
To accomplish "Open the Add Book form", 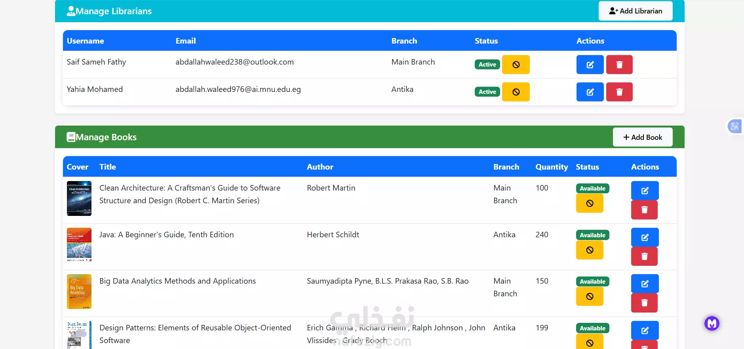I will (643, 137).
